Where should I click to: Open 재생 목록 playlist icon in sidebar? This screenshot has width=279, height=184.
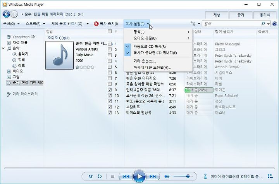pyautogui.click(x=9, y=43)
